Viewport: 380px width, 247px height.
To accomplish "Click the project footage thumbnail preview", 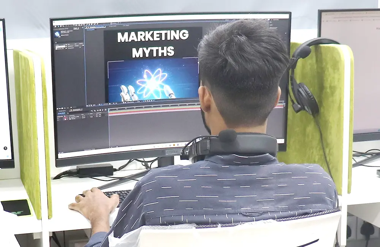I will pos(58,34).
